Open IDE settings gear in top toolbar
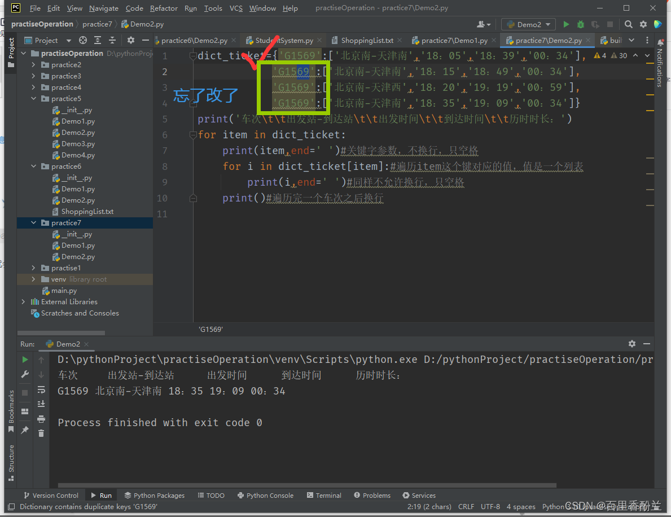Viewport: 671px width, 517px height. pos(643,24)
